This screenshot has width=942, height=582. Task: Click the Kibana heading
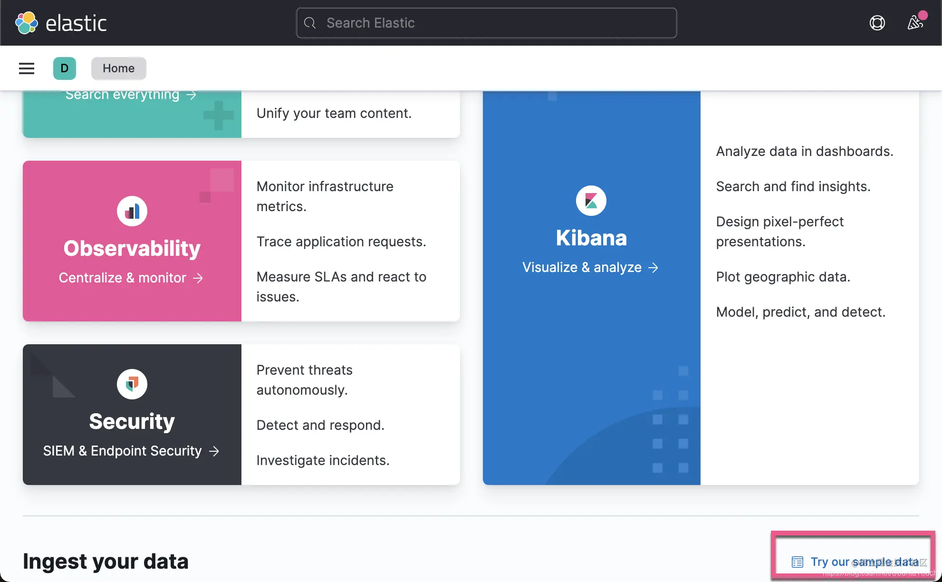pyautogui.click(x=591, y=238)
